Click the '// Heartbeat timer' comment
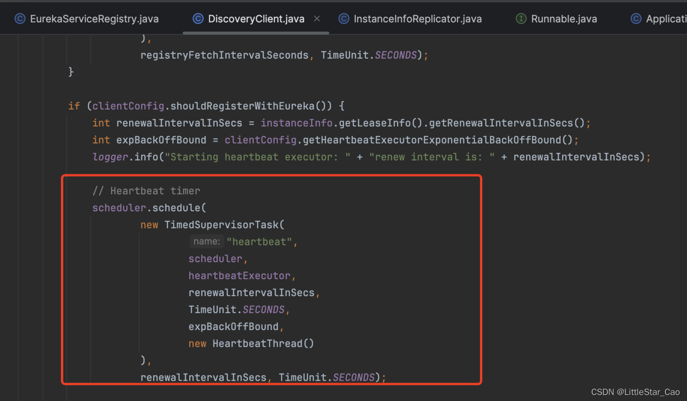This screenshot has height=401, width=687. 146,191
